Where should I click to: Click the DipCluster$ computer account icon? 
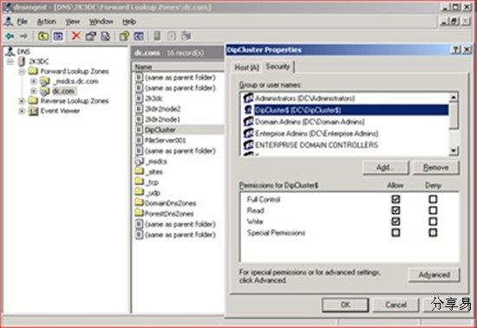click(x=248, y=110)
